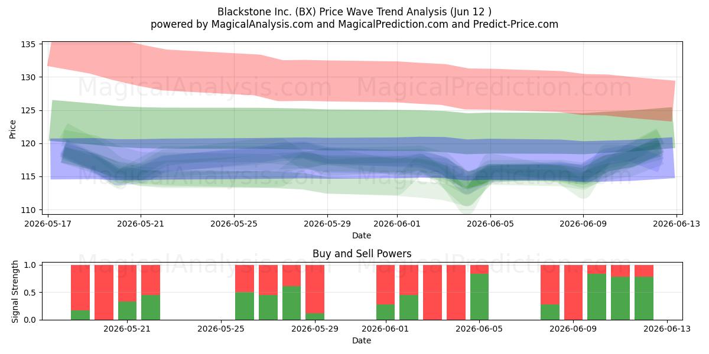Screen dimensions: 709x354
Task: Select the green segment of the 2026-05-21 bar
Action: tap(127, 310)
